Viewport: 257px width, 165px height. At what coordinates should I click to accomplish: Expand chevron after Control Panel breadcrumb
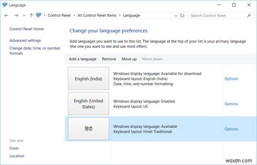(x=74, y=15)
